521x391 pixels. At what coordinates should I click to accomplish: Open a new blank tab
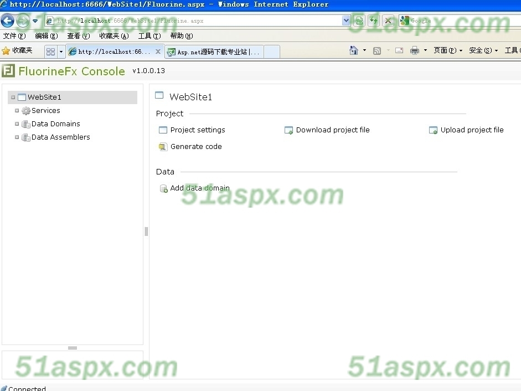pyautogui.click(x=272, y=52)
